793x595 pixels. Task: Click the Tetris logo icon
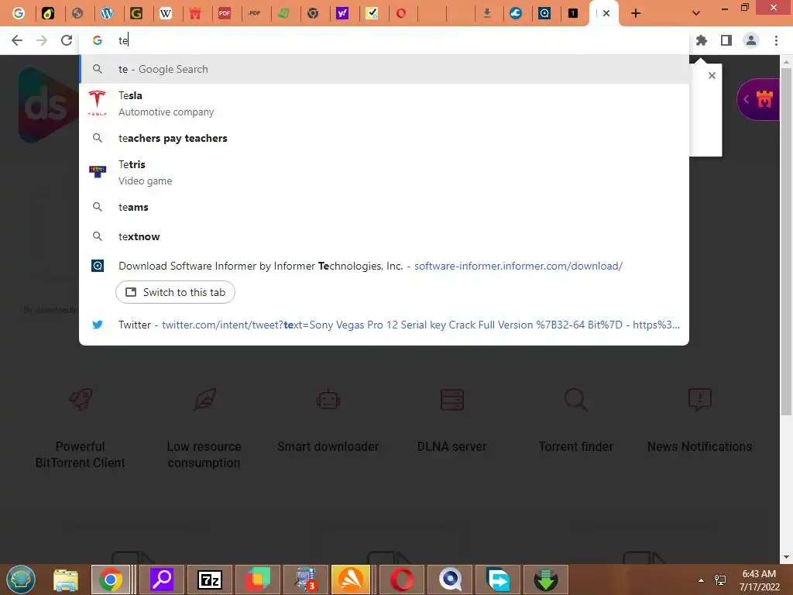[97, 172]
